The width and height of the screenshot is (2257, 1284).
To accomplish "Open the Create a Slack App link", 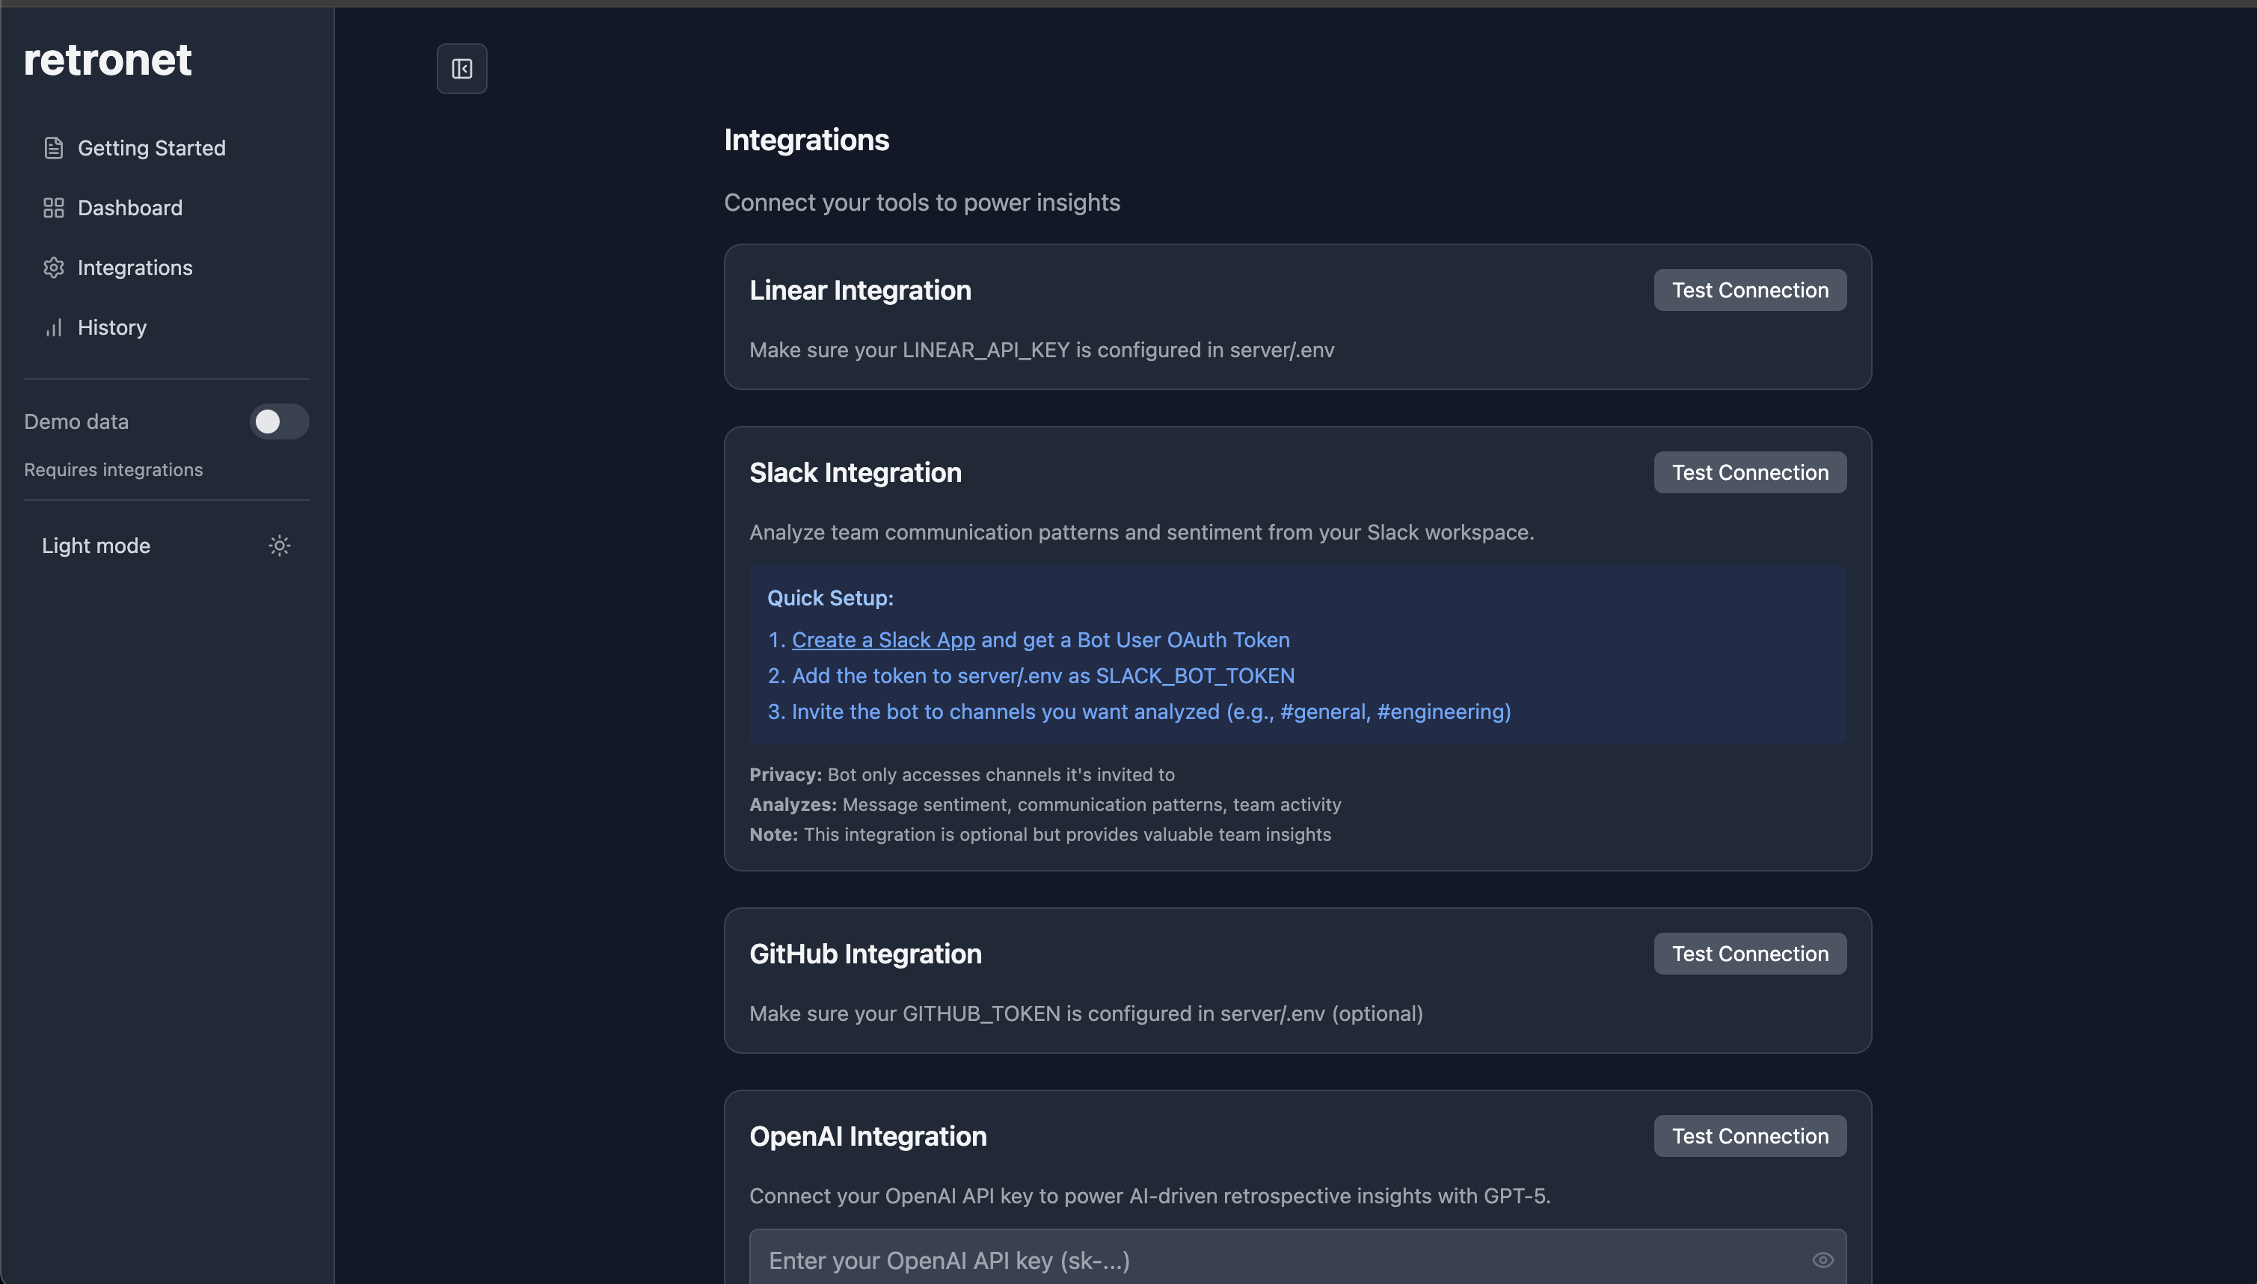I will [x=883, y=641].
